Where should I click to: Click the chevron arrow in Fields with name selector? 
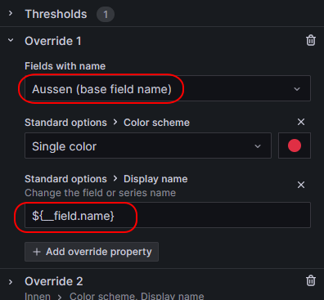coord(297,89)
